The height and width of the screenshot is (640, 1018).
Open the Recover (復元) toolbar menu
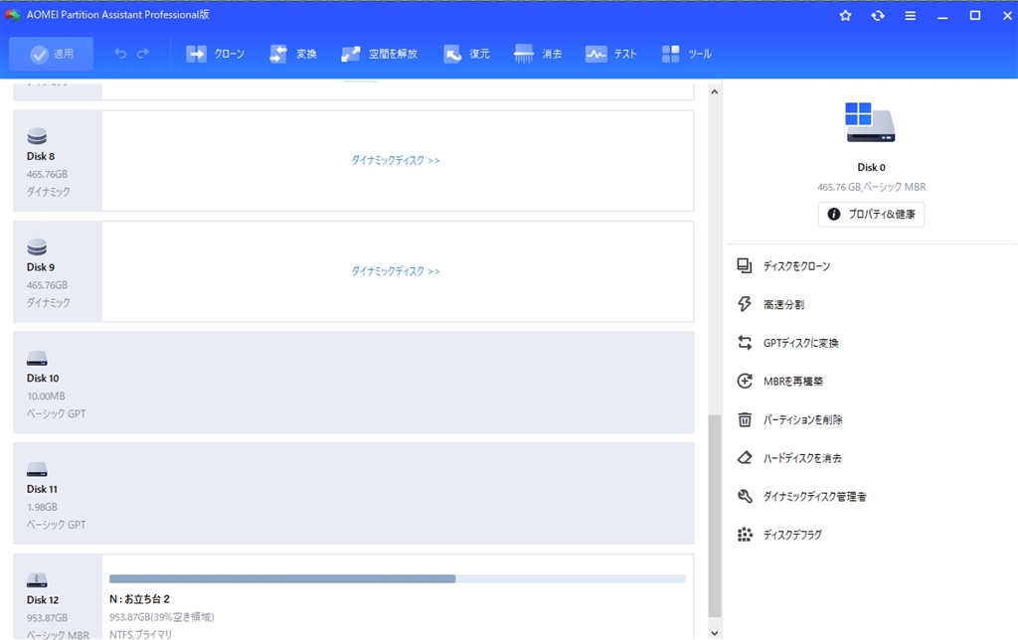[467, 54]
